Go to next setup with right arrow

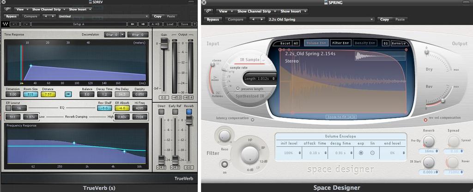(143, 24)
